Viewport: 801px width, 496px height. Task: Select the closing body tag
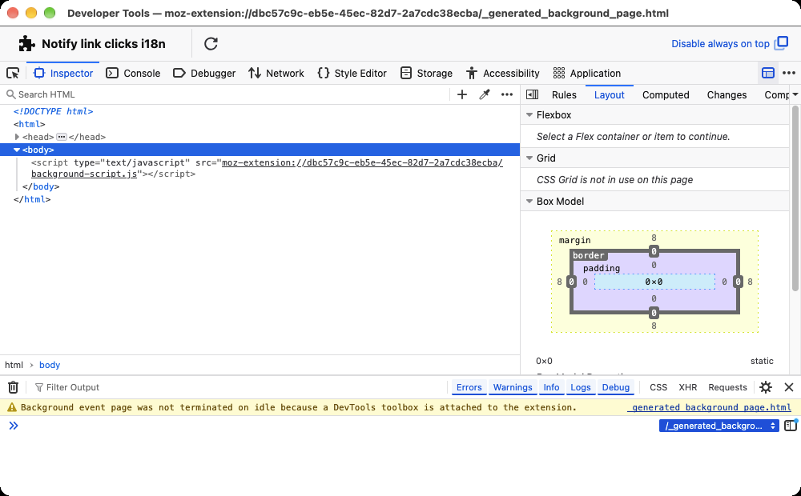coord(41,186)
